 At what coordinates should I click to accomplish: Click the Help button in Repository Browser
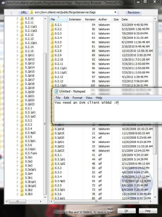click(148, 211)
